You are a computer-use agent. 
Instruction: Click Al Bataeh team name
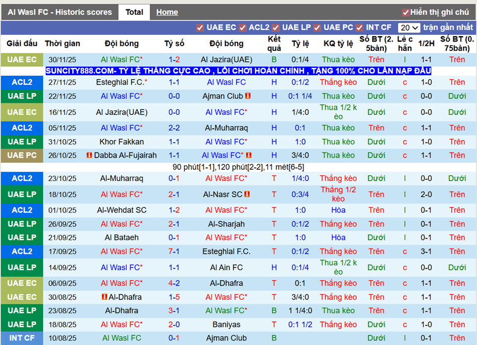(121, 238)
